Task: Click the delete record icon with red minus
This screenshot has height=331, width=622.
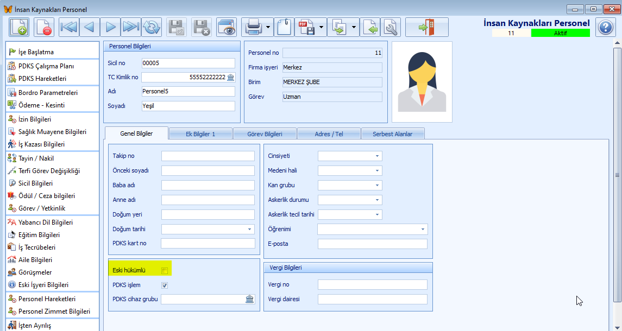Action: tap(44, 27)
